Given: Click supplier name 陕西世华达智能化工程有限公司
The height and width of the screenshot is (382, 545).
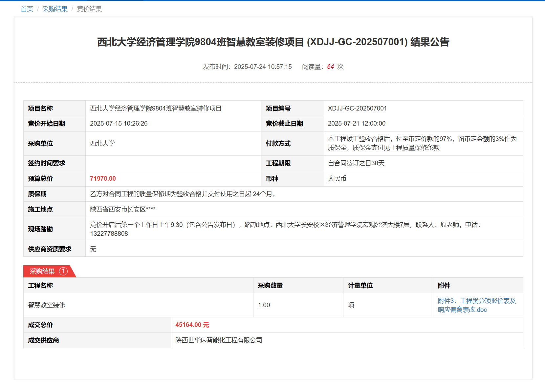Looking at the screenshot, I should pos(219,340).
